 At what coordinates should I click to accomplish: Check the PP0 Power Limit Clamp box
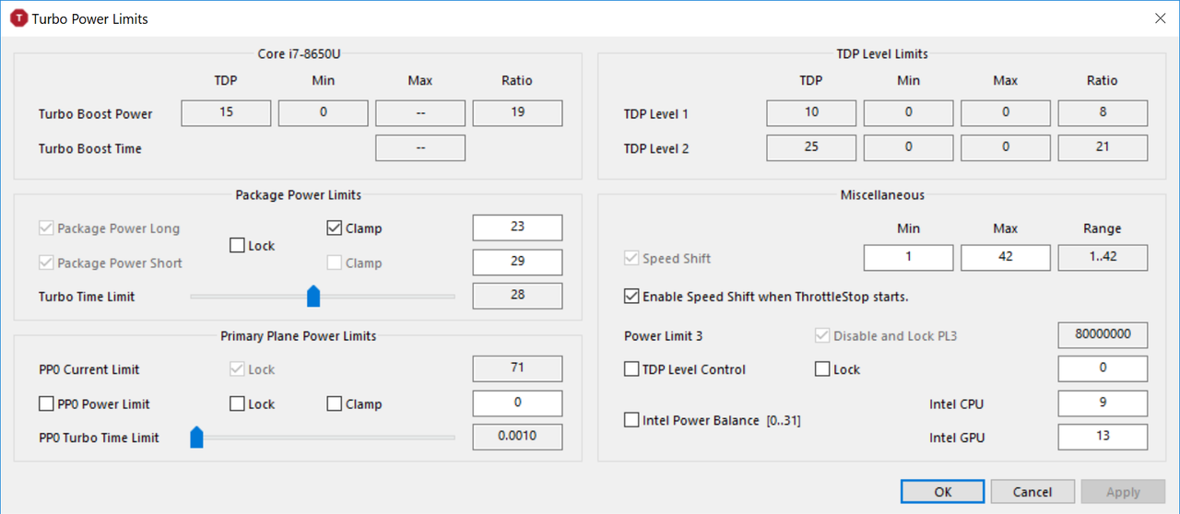click(335, 403)
